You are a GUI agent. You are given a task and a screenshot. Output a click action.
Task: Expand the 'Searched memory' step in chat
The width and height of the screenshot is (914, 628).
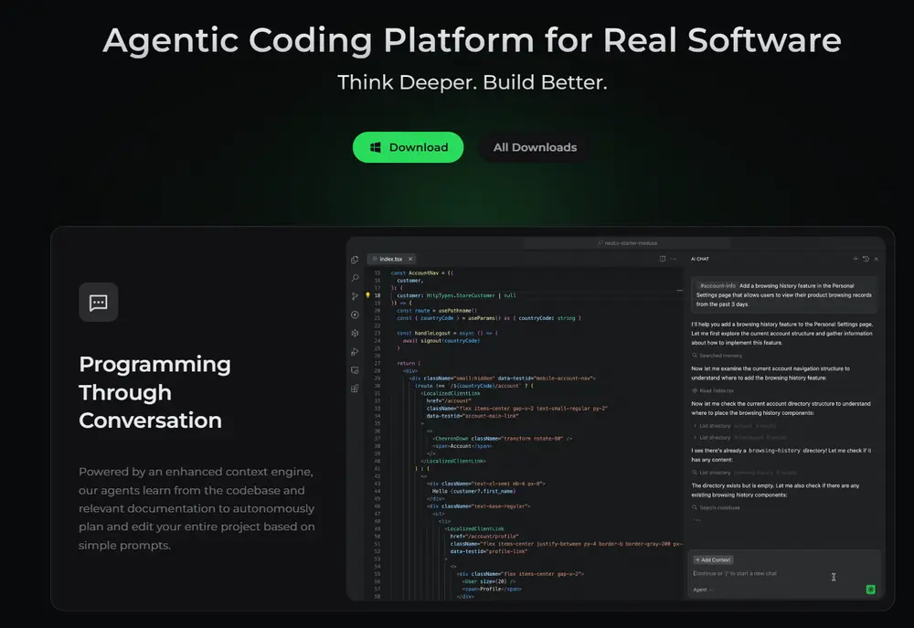click(720, 356)
